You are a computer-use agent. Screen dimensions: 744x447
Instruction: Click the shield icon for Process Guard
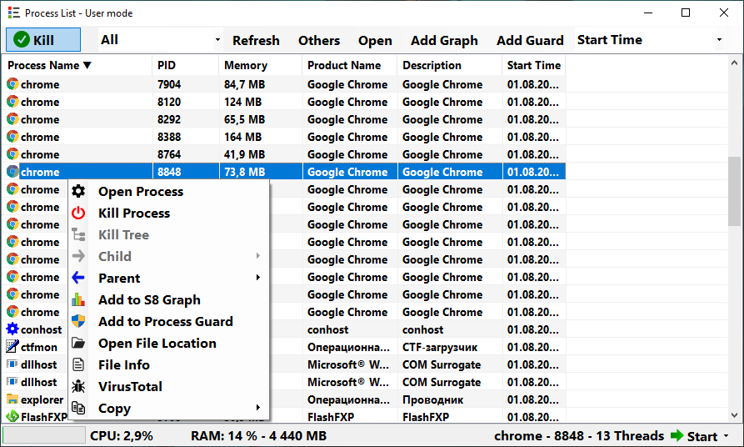pos(78,321)
